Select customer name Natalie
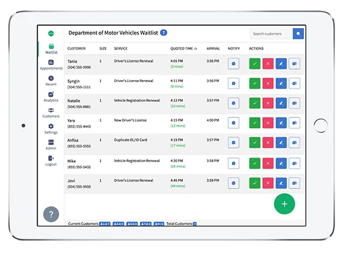 [x=74, y=101]
